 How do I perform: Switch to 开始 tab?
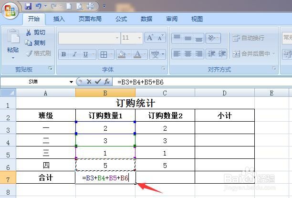[34, 19]
